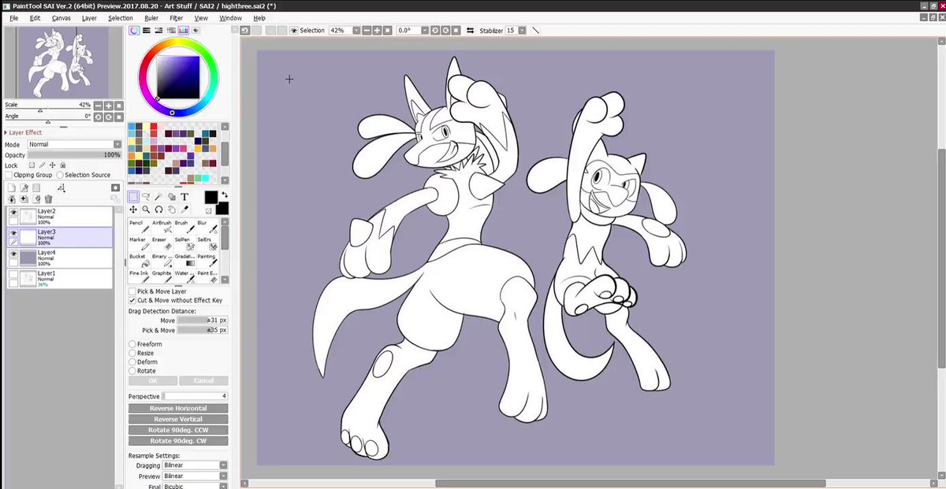Click the black foreground color swatch
Screen dimensions: 946x489
pos(211,197)
